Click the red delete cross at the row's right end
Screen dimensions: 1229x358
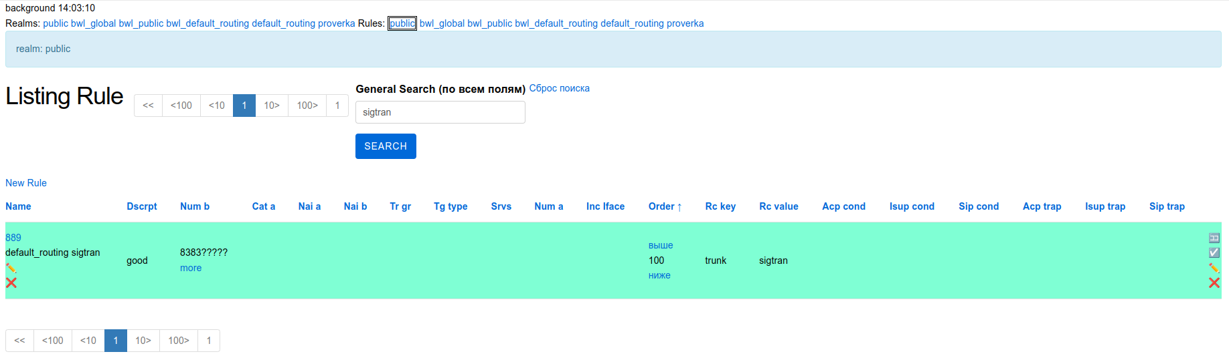[x=1214, y=283]
